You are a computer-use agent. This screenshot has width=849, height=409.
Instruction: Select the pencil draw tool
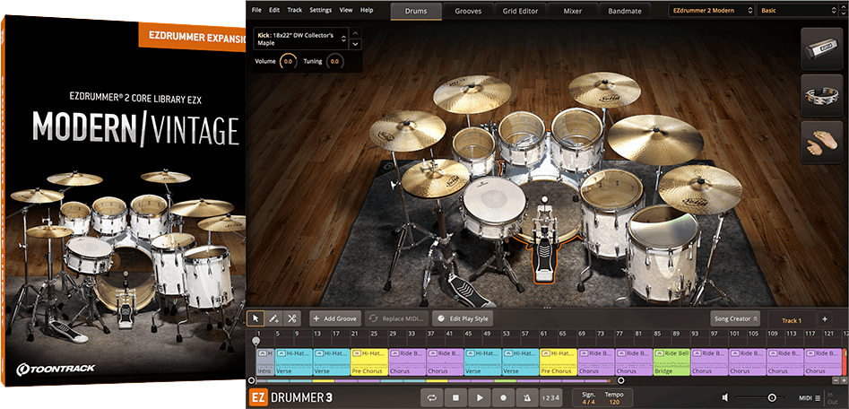click(x=274, y=318)
